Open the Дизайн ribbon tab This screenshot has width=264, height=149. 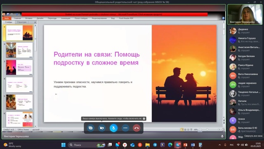tap(40, 18)
